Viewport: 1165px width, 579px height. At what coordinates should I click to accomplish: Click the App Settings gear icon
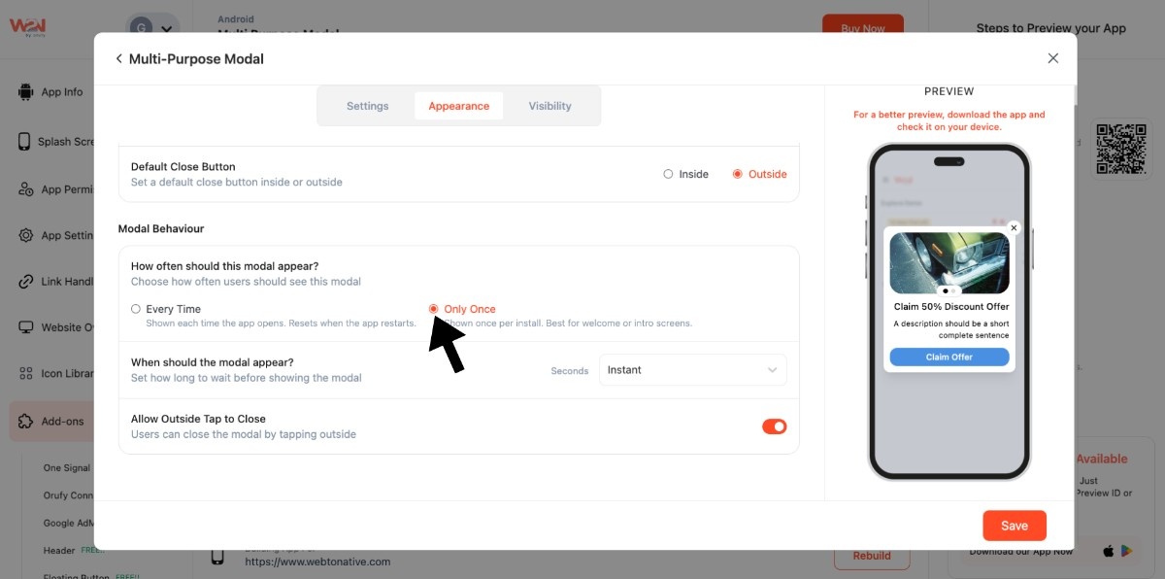[25, 235]
